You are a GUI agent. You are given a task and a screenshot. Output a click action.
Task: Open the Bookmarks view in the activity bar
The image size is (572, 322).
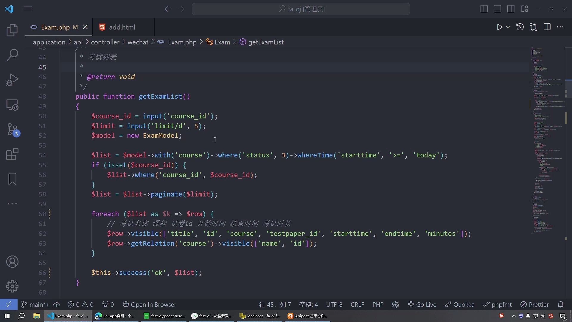click(12, 179)
